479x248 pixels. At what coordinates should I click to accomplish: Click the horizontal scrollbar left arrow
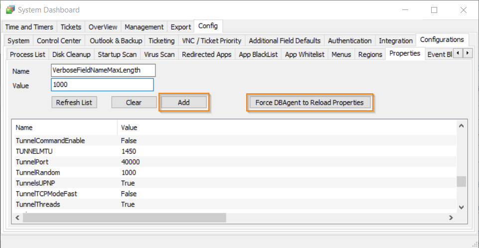tap(18, 218)
